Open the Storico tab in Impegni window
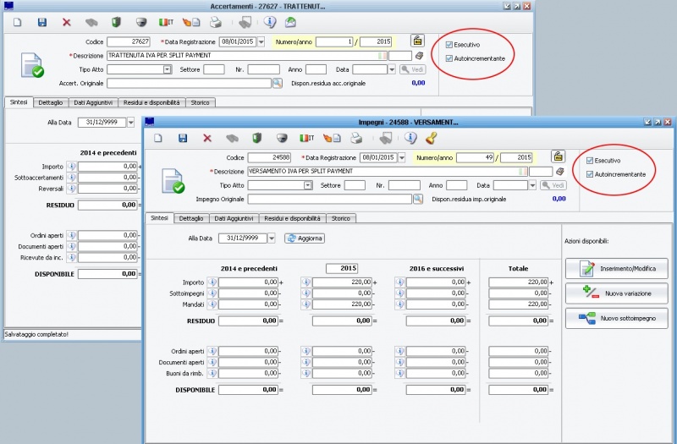 coord(340,218)
